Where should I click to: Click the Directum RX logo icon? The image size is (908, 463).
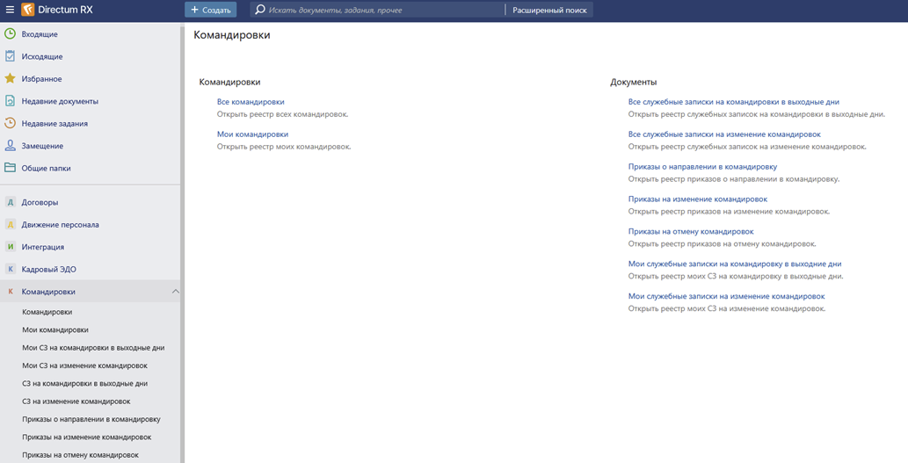click(x=27, y=10)
